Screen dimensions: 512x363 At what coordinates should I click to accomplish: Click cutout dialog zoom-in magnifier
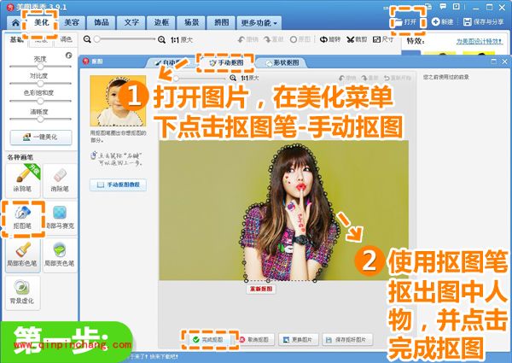point(232,78)
